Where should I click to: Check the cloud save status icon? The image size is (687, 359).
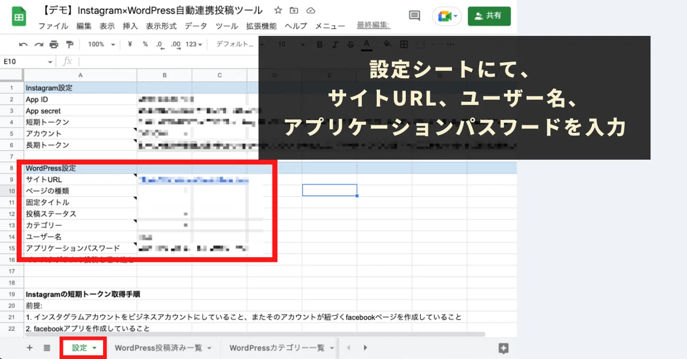pyautogui.click(x=311, y=10)
